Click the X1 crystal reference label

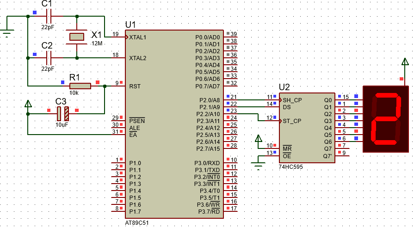tap(96, 35)
